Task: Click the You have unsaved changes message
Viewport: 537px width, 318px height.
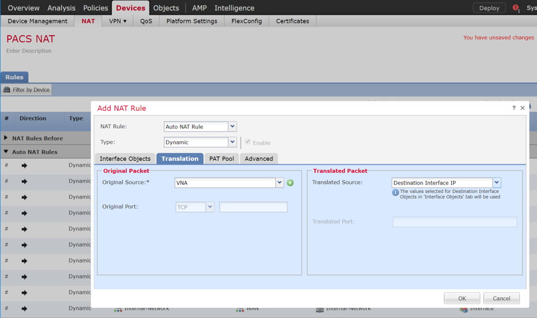Action: pyautogui.click(x=499, y=38)
